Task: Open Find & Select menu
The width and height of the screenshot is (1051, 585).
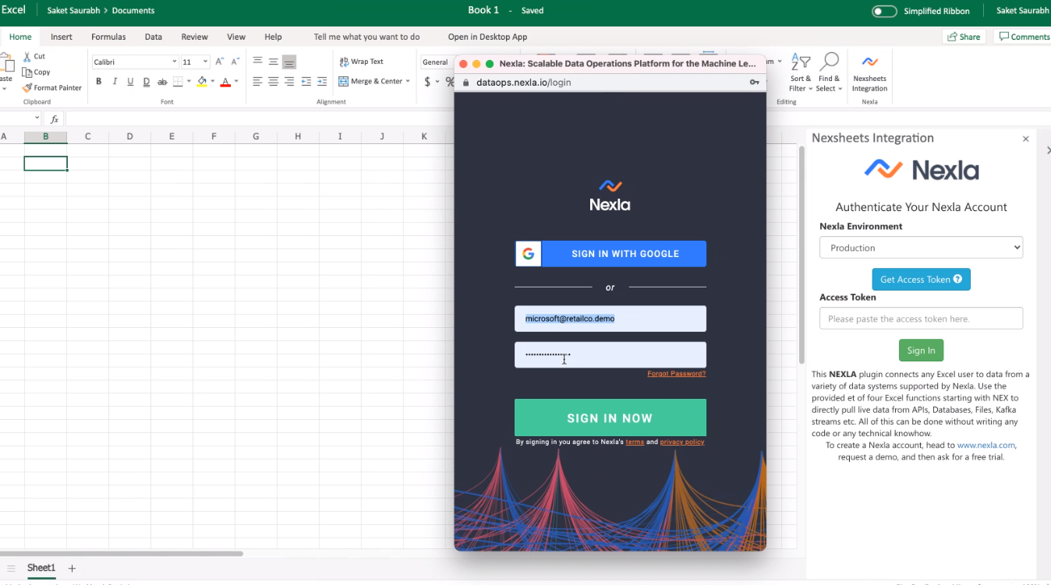Action: click(830, 72)
